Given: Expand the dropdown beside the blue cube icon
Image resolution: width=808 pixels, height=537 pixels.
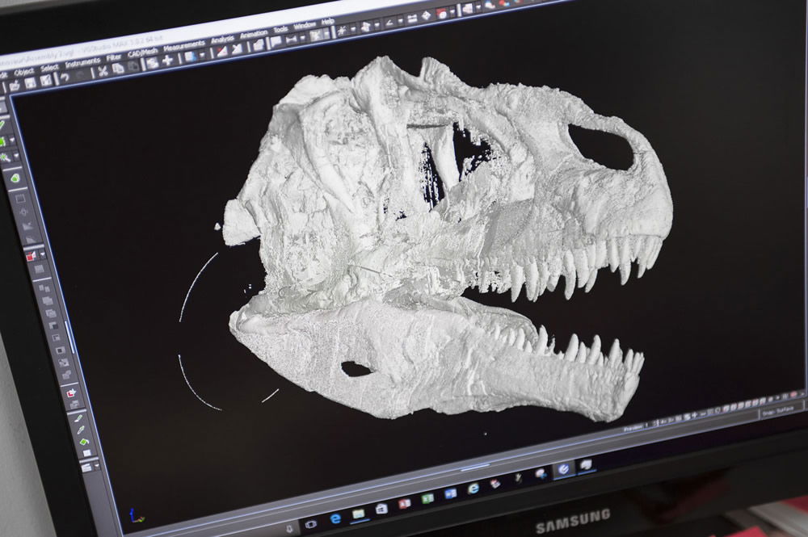Looking at the screenshot, I should 202,55.
